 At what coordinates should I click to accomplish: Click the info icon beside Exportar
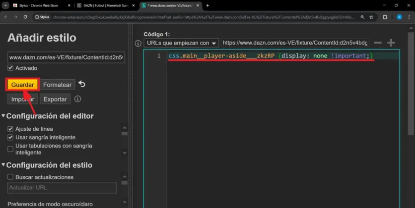click(x=77, y=99)
